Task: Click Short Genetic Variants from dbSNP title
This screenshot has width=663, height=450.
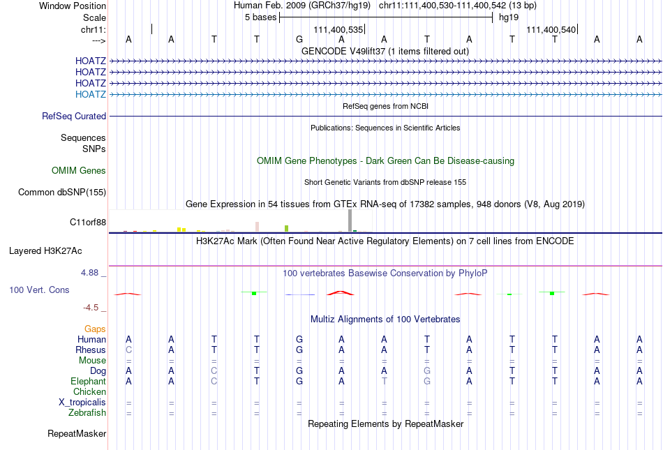Action: pyautogui.click(x=385, y=182)
